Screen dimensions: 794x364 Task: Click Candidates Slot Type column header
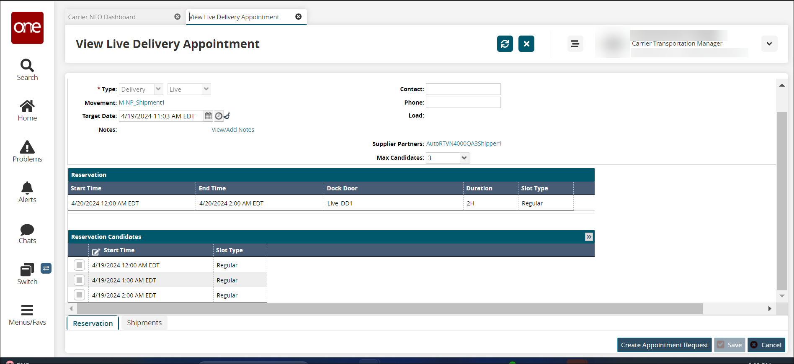240,250
